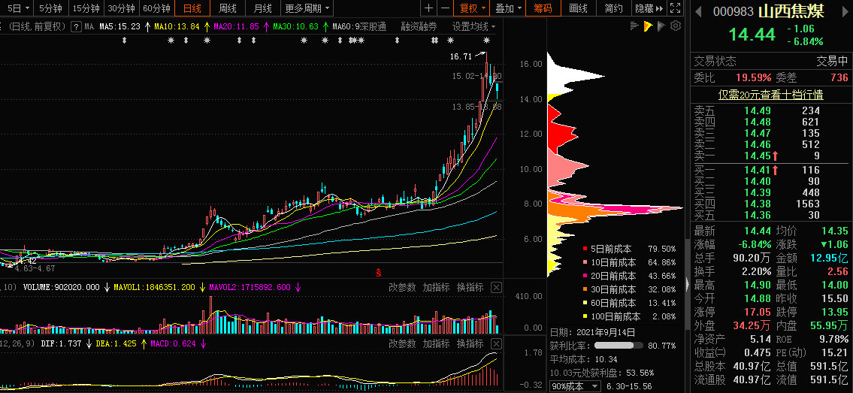Open the 复权 adjustment dropdown
This screenshot has width=853, height=393.
point(472,8)
